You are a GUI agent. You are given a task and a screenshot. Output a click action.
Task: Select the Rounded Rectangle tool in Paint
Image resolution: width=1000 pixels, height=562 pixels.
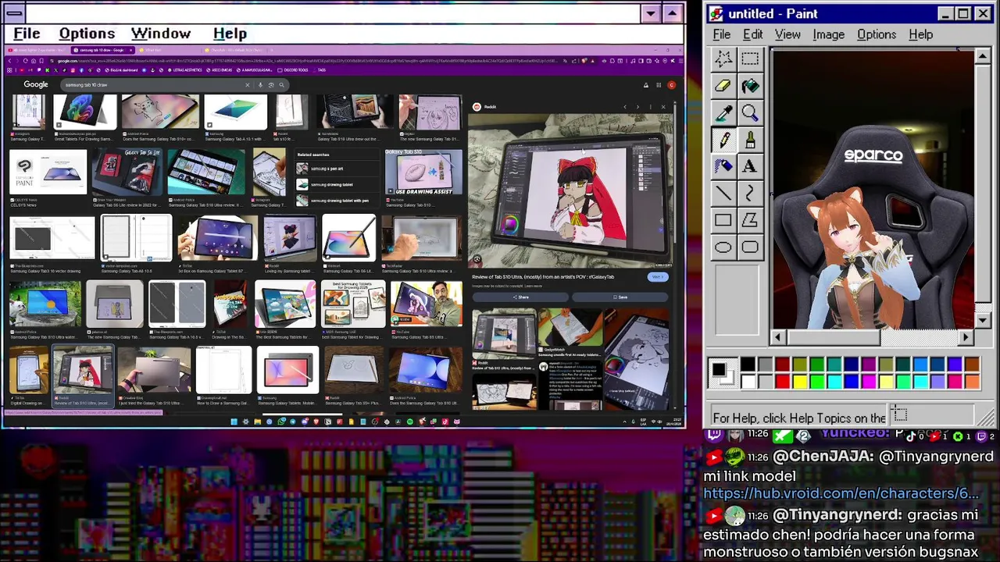coord(750,247)
